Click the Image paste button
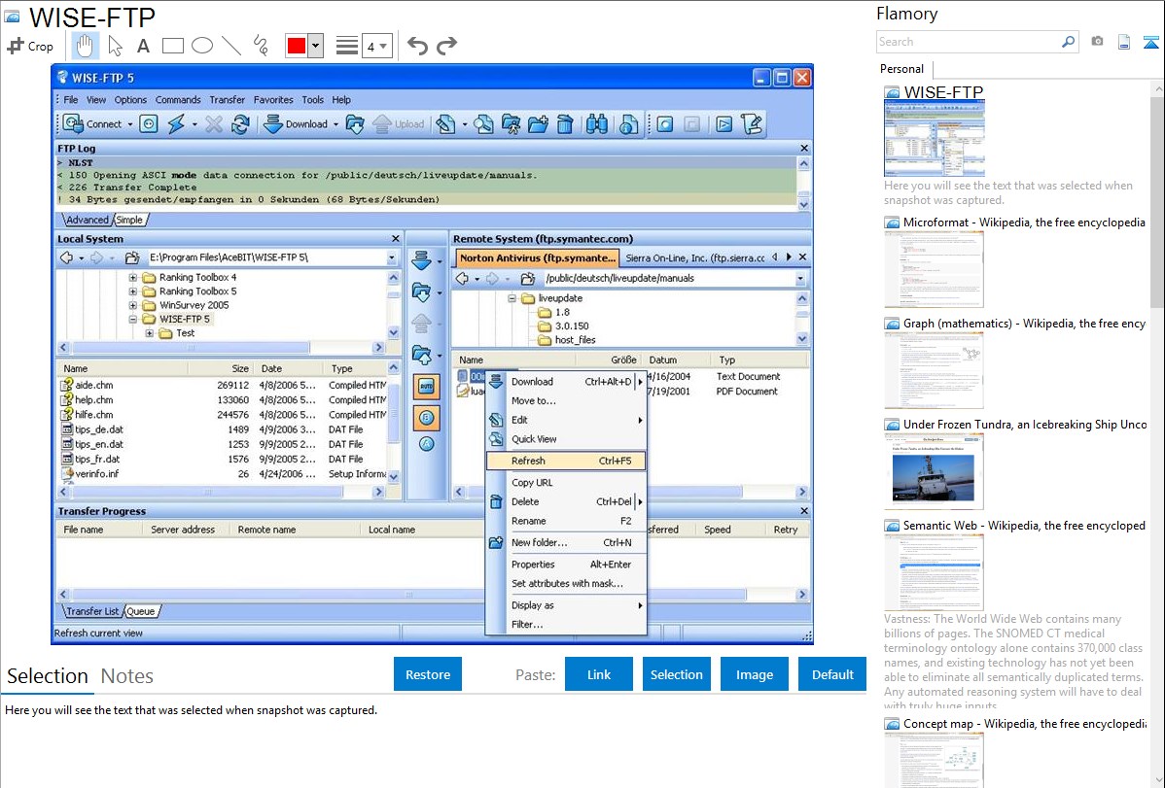Image resolution: width=1165 pixels, height=788 pixels. [x=754, y=674]
